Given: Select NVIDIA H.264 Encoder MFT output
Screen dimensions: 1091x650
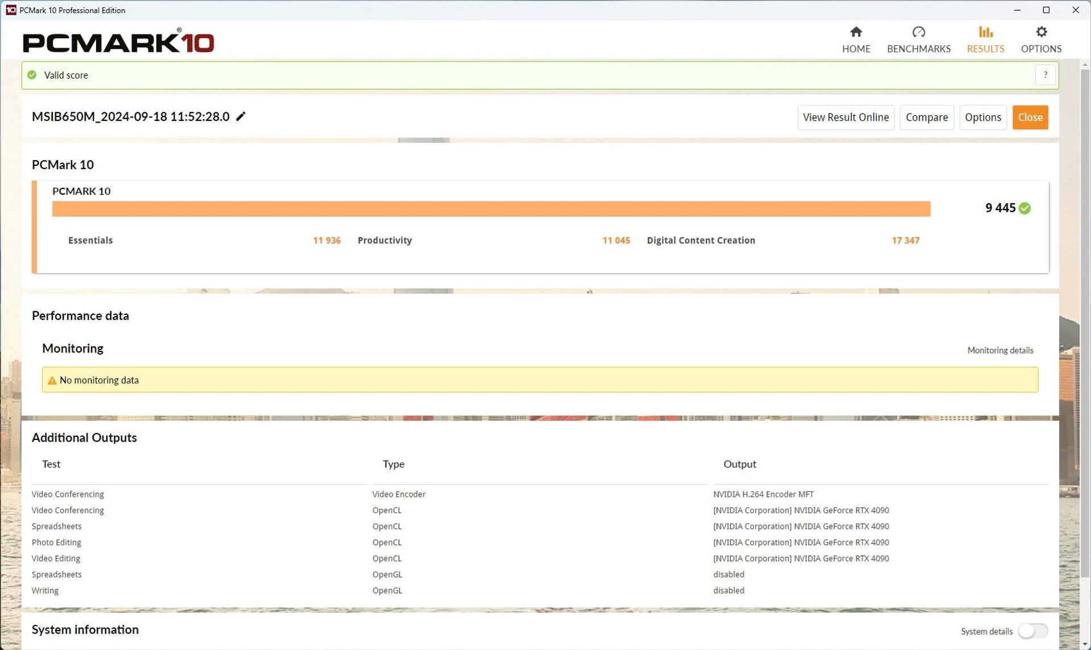Looking at the screenshot, I should (x=763, y=494).
